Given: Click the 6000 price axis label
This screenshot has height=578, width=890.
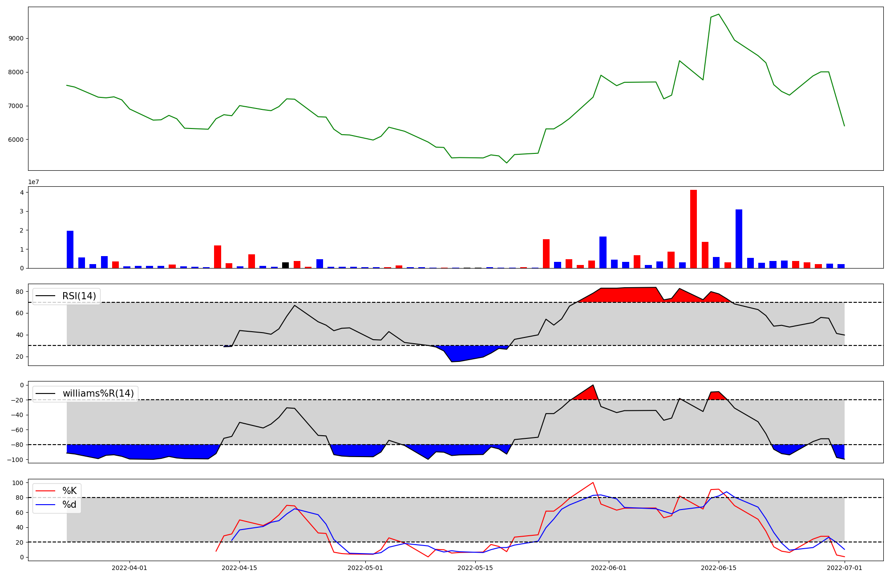Looking at the screenshot, I should [16, 140].
